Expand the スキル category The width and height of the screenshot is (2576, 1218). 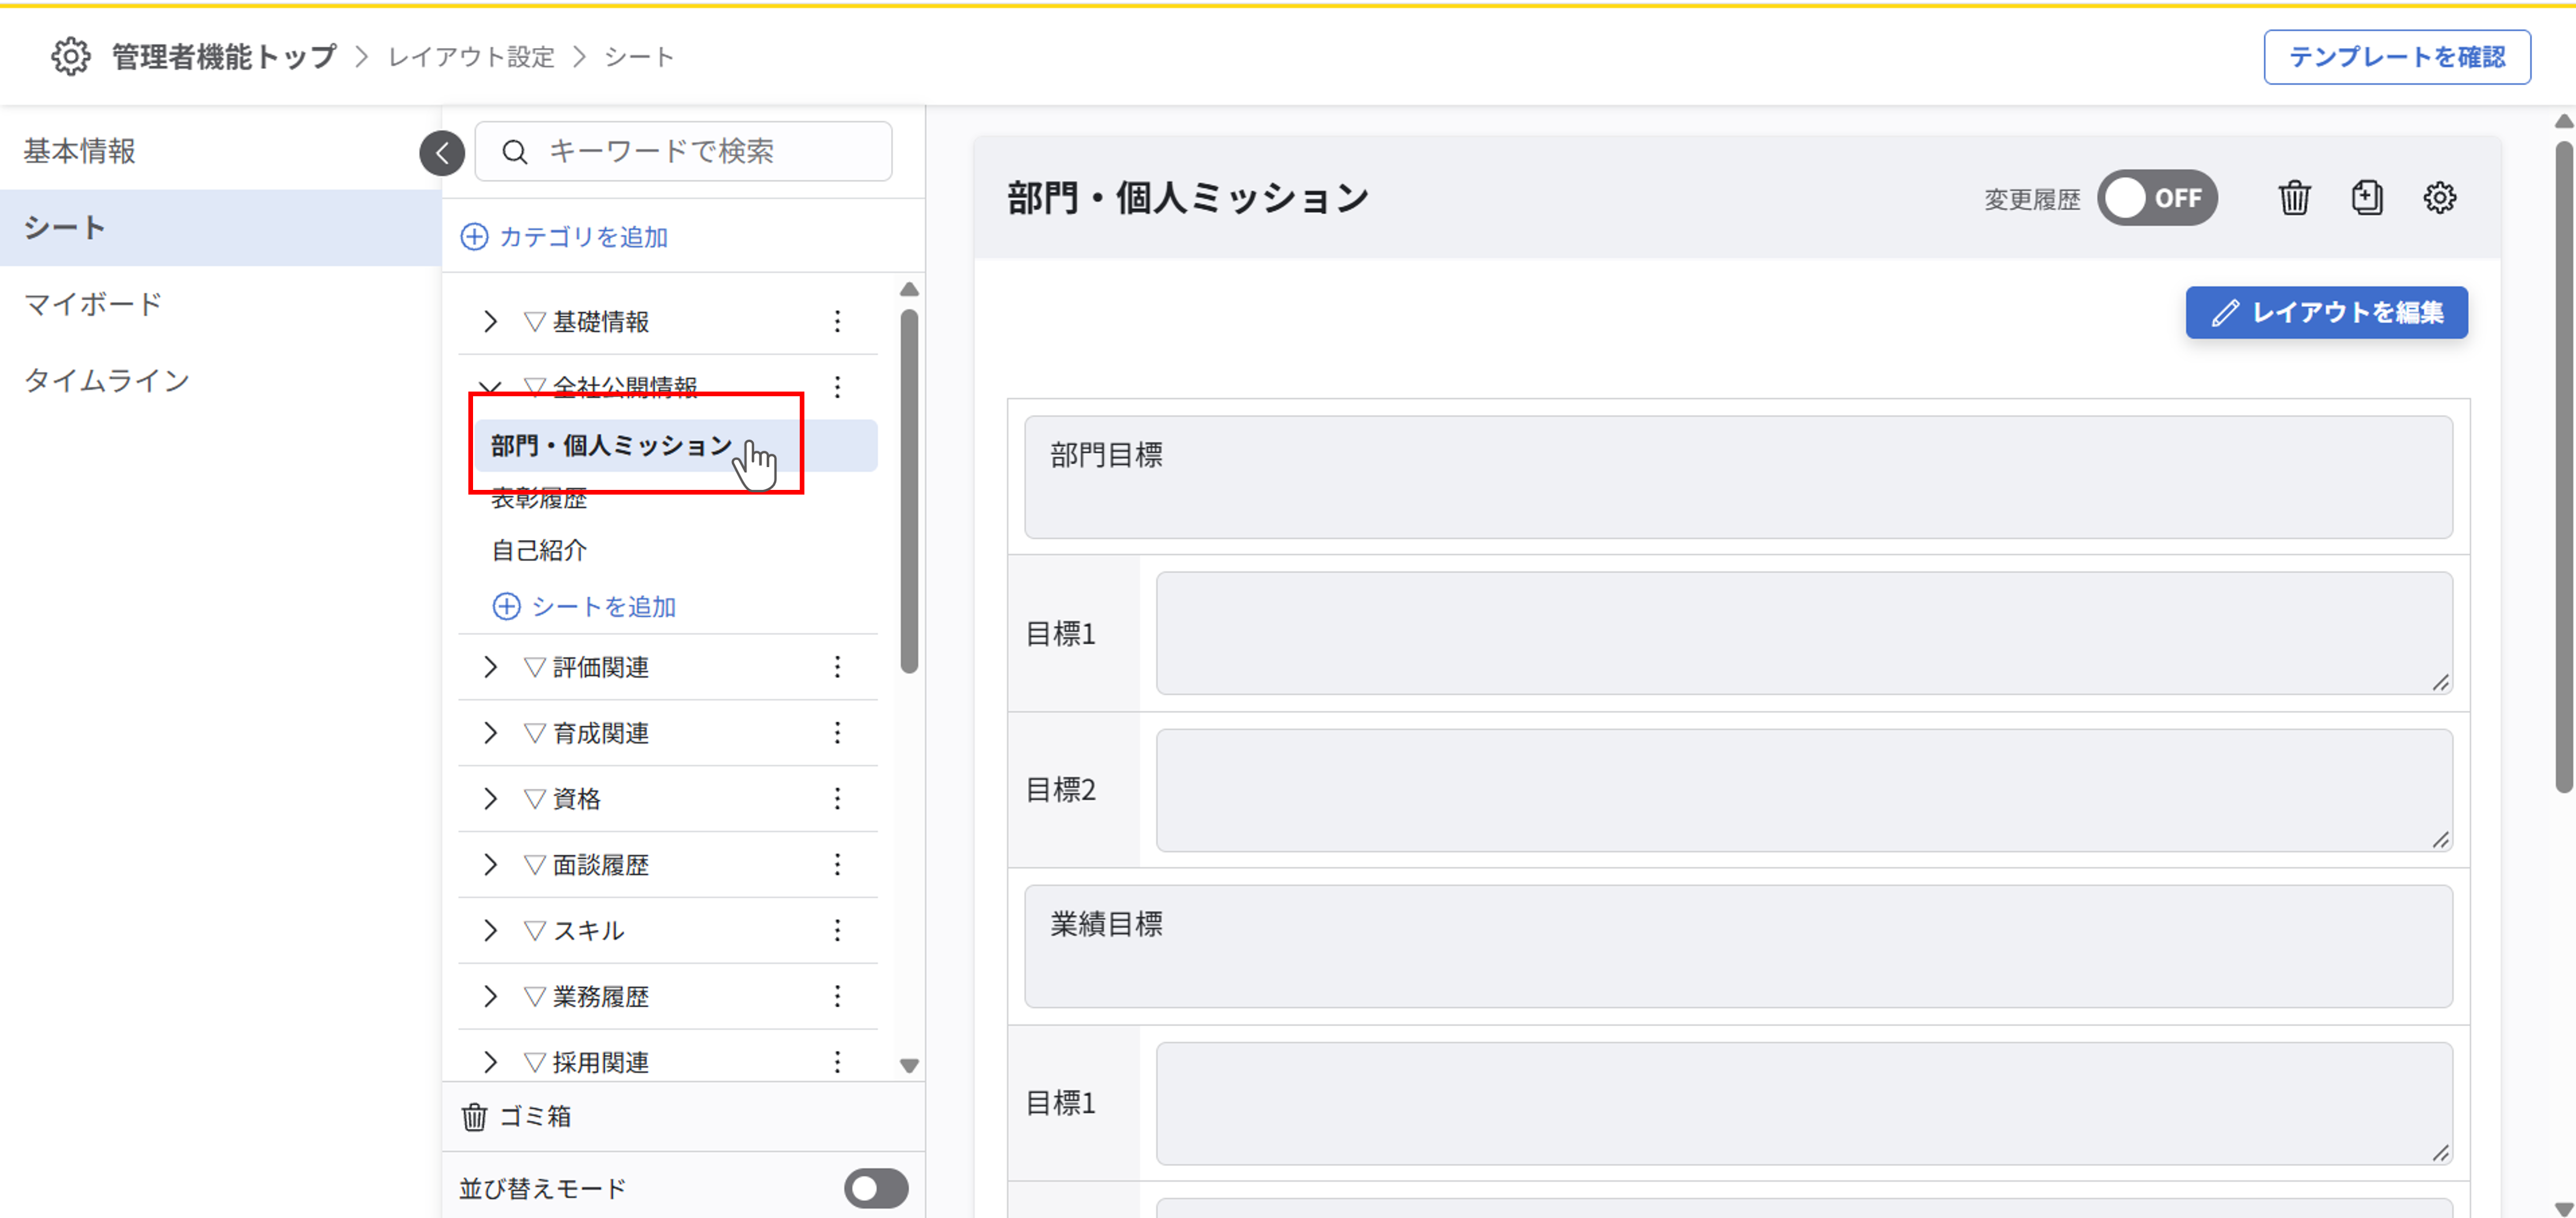490,930
